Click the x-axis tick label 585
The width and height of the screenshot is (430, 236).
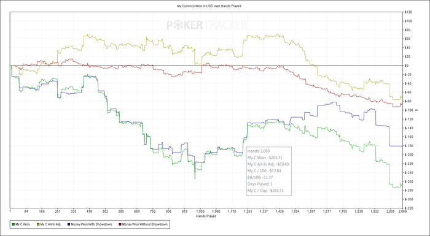[121, 211]
